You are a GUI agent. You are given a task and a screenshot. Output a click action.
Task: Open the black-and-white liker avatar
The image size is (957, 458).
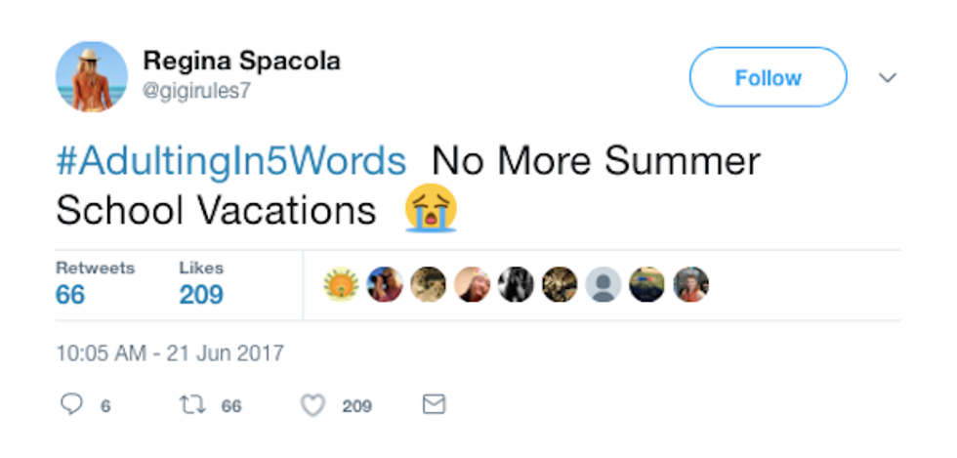tap(516, 284)
